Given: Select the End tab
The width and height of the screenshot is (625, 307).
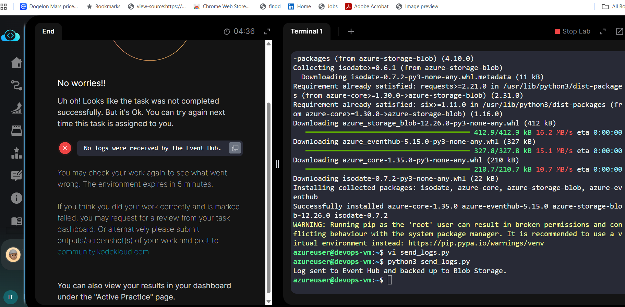Looking at the screenshot, I should point(48,31).
